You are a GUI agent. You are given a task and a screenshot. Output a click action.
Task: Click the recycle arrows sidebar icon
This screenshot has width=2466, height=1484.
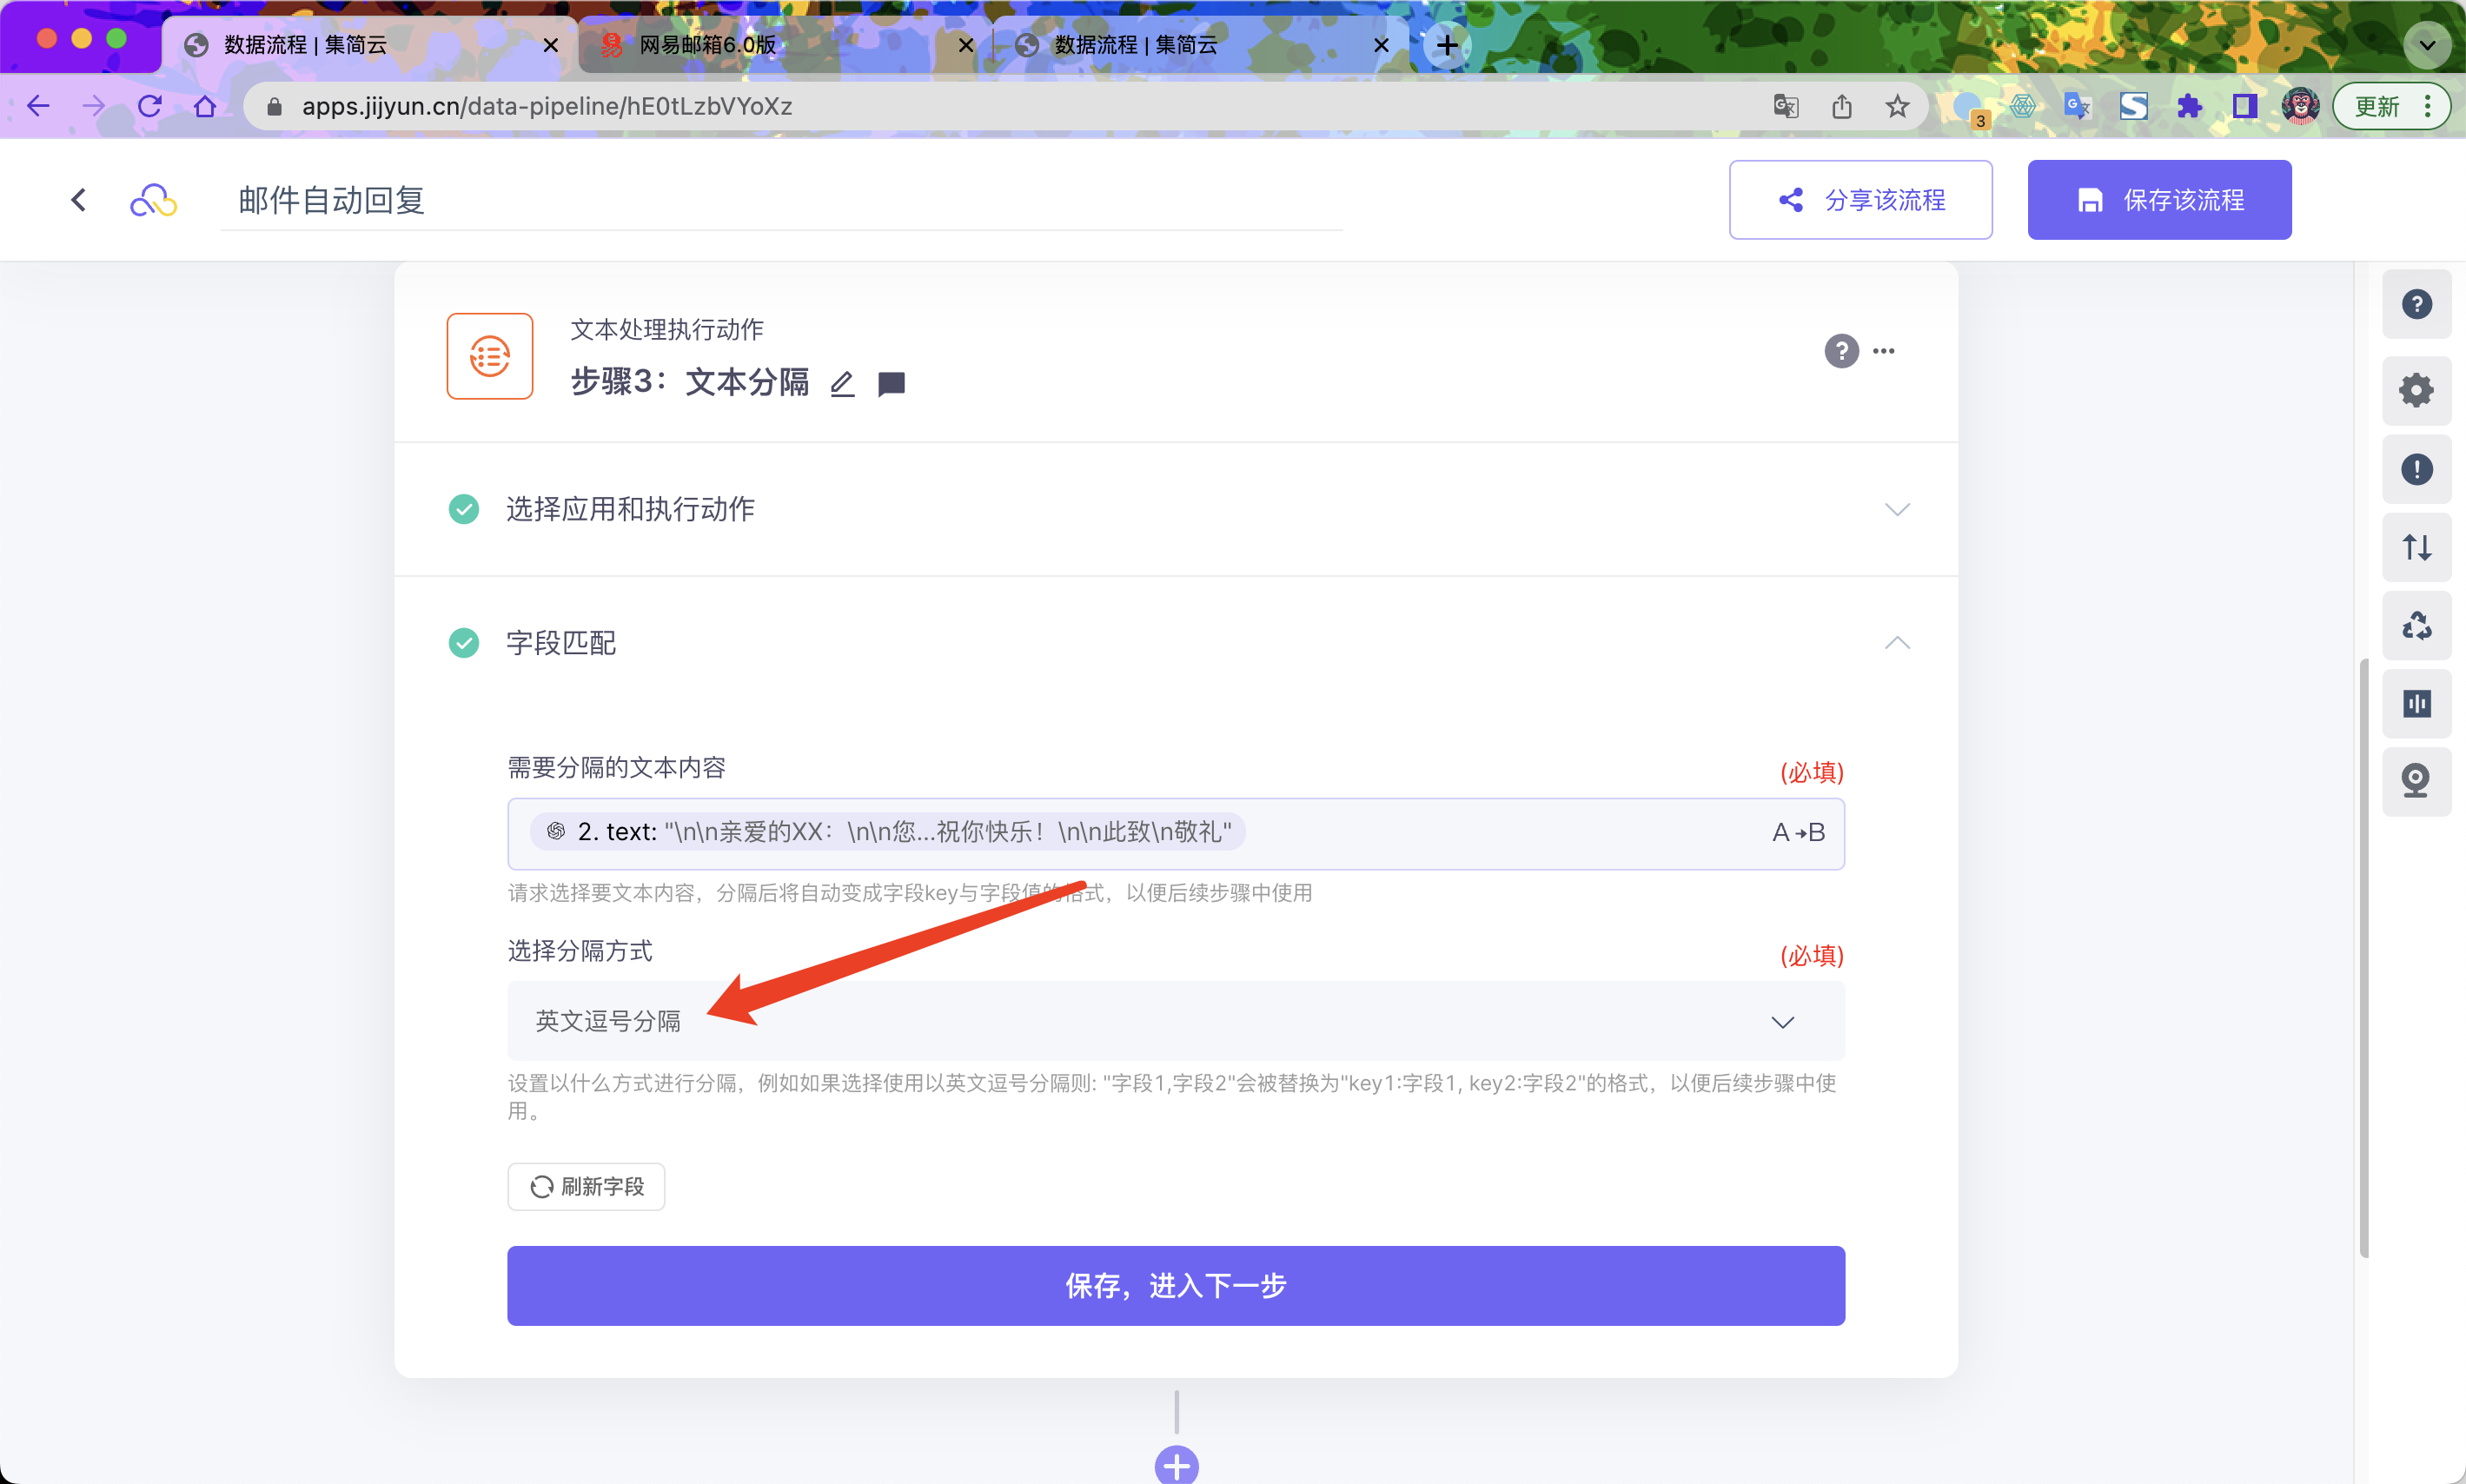[x=2416, y=626]
